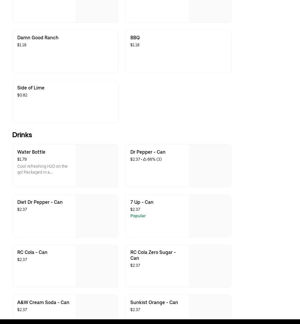Open the Damn Good Ranch item
This screenshot has height=324, width=300.
coord(65,51)
